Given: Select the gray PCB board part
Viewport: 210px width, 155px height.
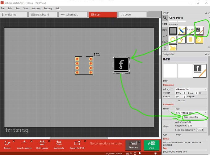Looking at the screenshot, I should [173, 31].
